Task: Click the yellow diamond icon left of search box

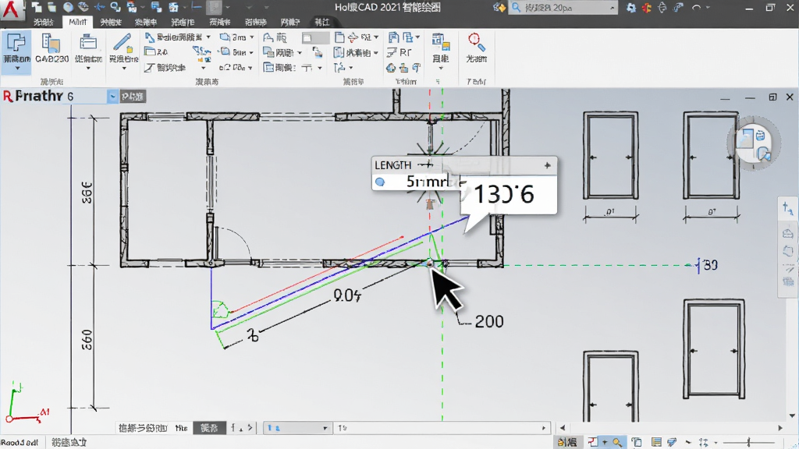Action: 499,8
